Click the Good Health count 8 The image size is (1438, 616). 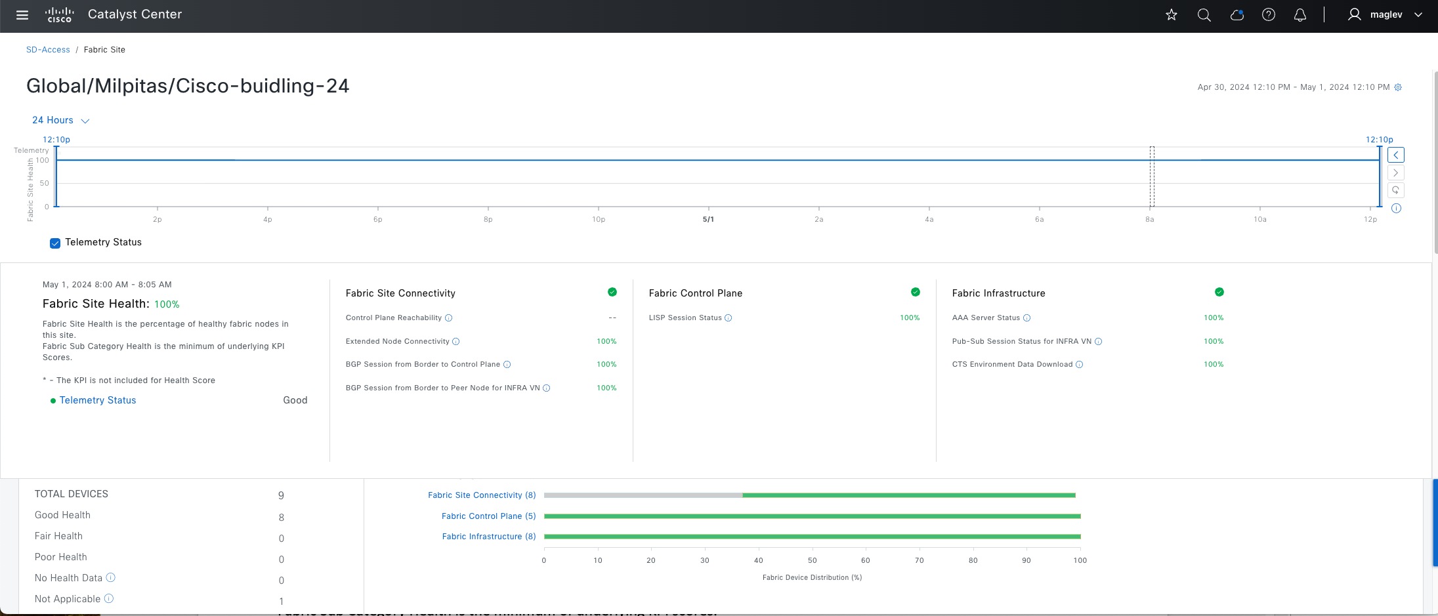[281, 518]
